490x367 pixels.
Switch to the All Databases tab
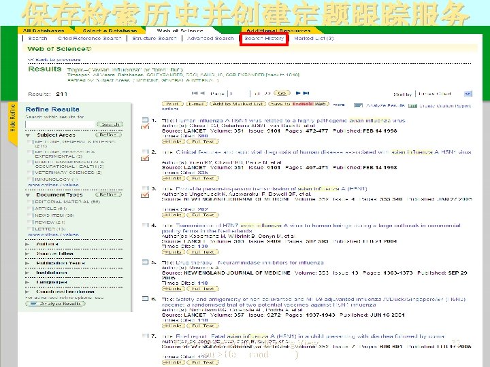click(x=44, y=31)
